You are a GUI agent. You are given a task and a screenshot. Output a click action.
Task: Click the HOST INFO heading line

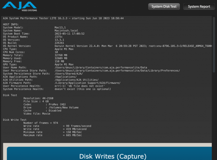11,24
